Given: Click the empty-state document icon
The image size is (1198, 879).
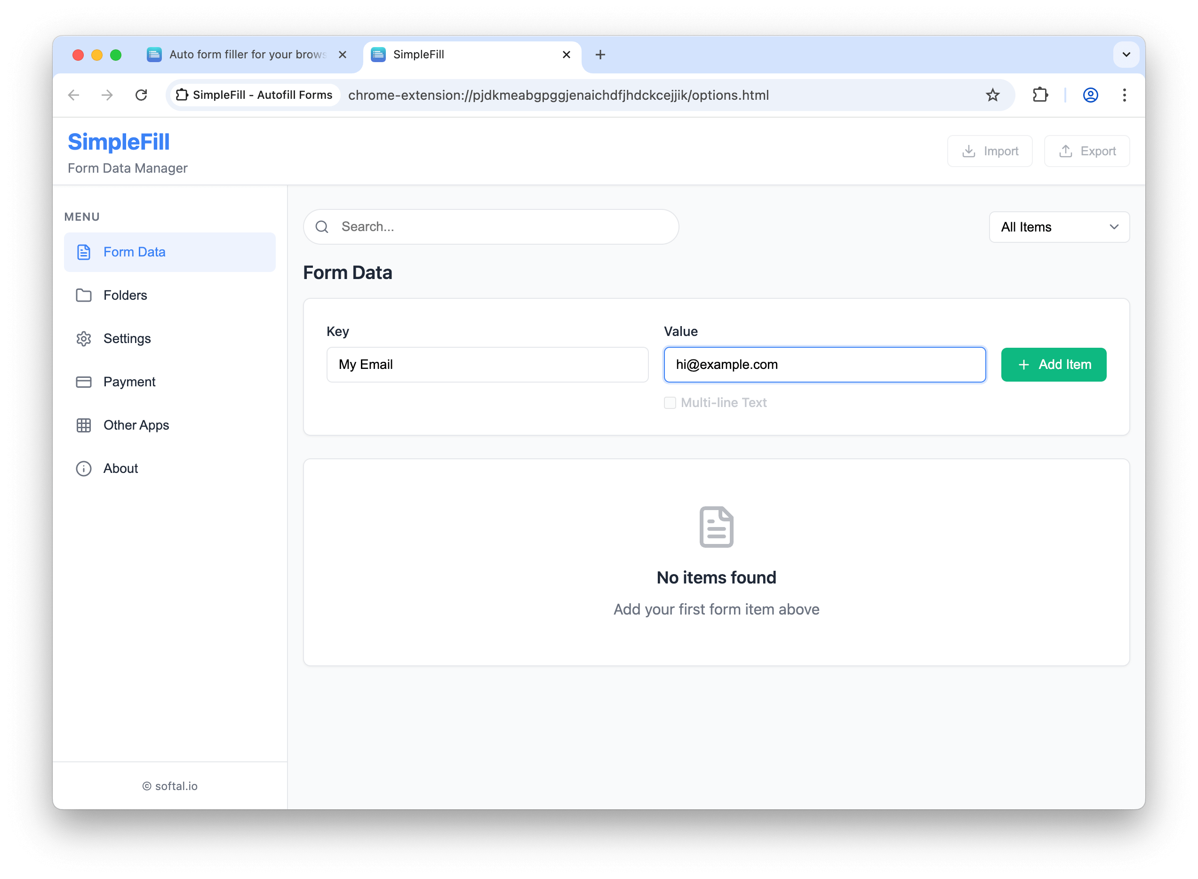Looking at the screenshot, I should [716, 527].
